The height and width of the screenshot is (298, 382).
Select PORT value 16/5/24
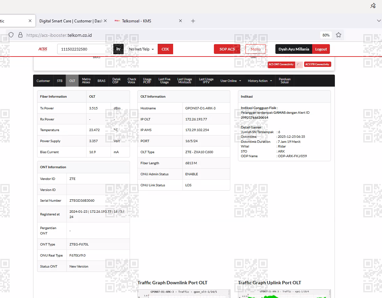pos(191,141)
